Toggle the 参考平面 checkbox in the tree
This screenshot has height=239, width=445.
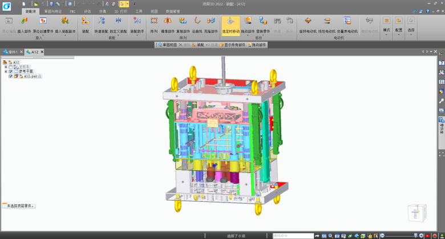(x=11, y=71)
